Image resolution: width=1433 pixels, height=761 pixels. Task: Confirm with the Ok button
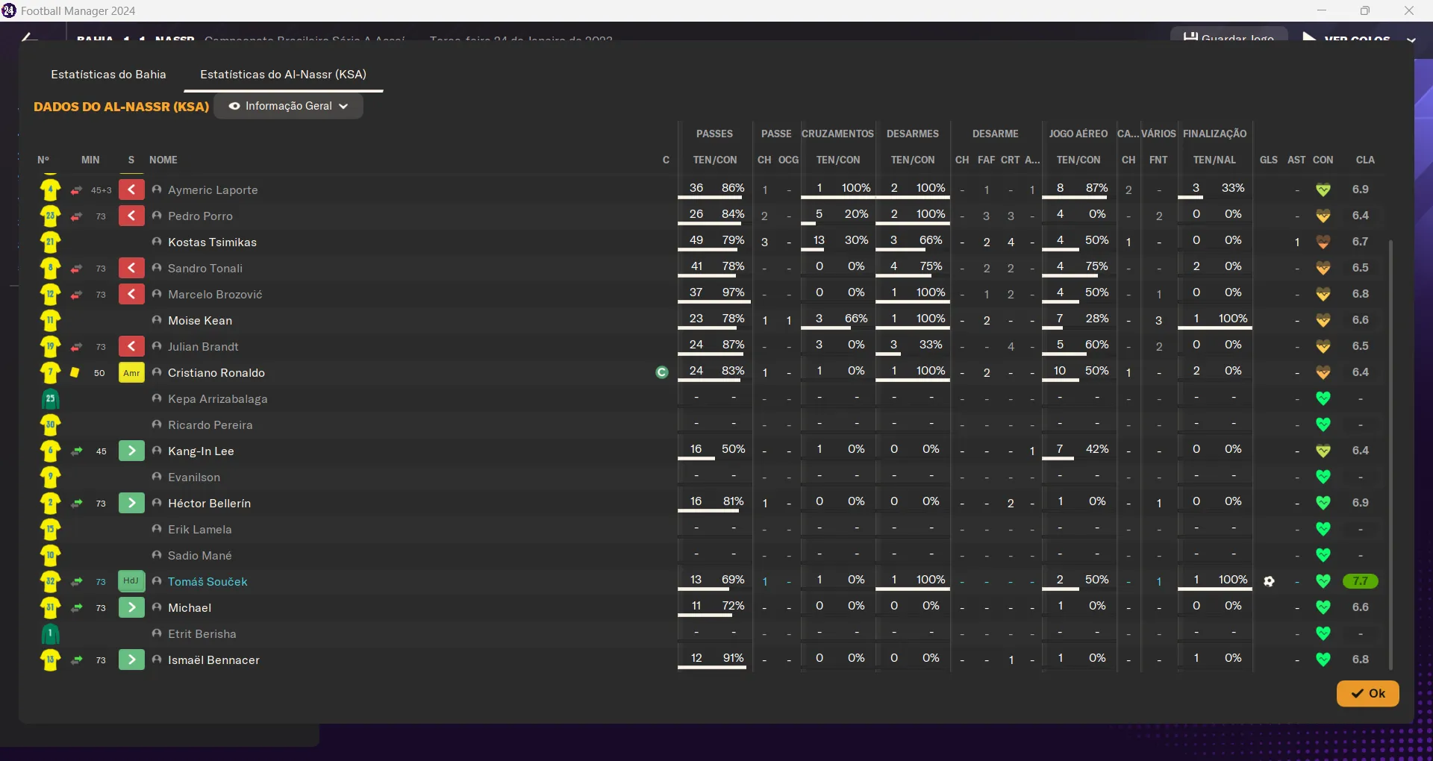[x=1367, y=693]
